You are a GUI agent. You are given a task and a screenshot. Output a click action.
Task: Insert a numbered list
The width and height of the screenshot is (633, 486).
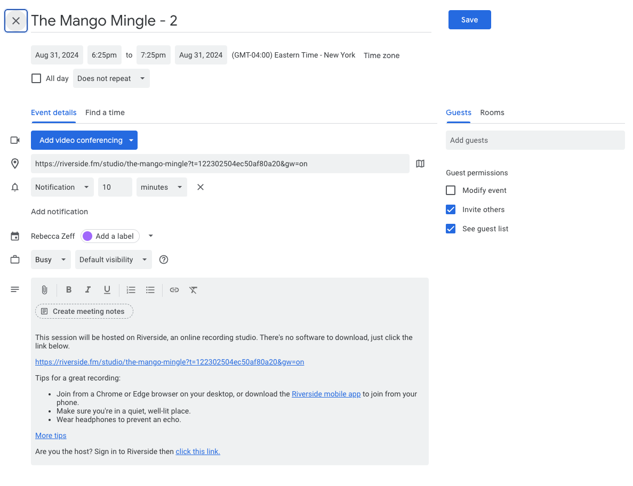(131, 290)
